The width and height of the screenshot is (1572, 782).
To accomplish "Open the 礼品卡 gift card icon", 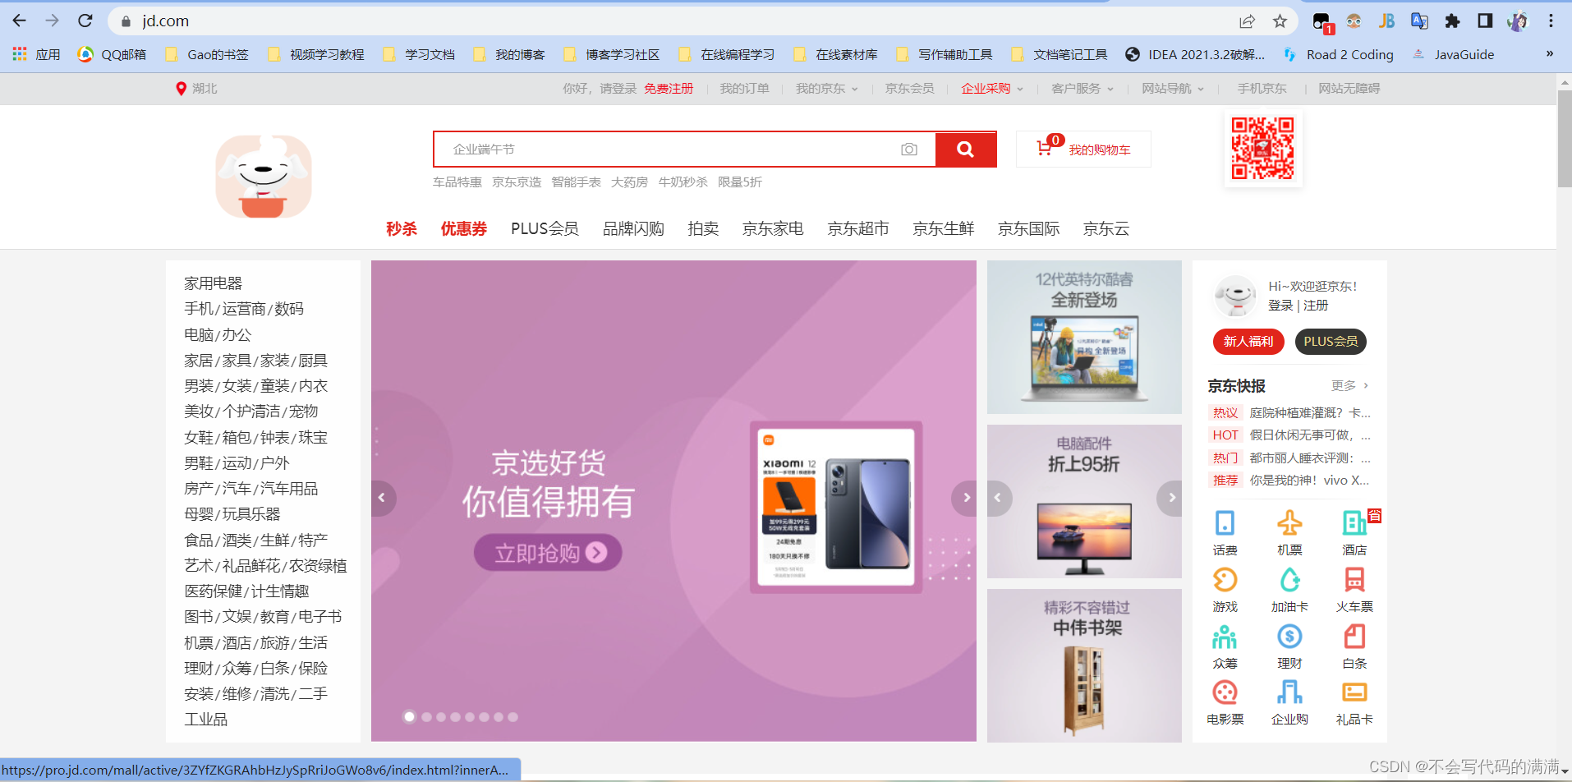I will click(x=1354, y=692).
